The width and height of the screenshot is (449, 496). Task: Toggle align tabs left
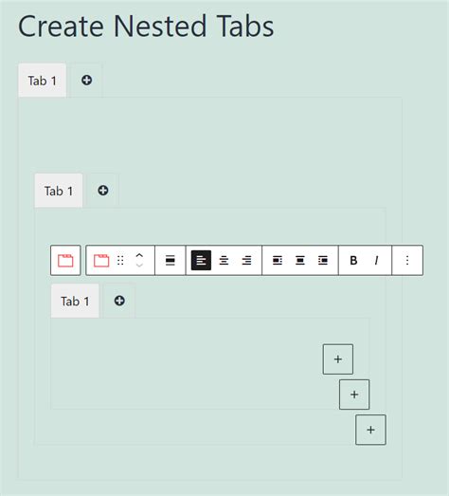201,261
